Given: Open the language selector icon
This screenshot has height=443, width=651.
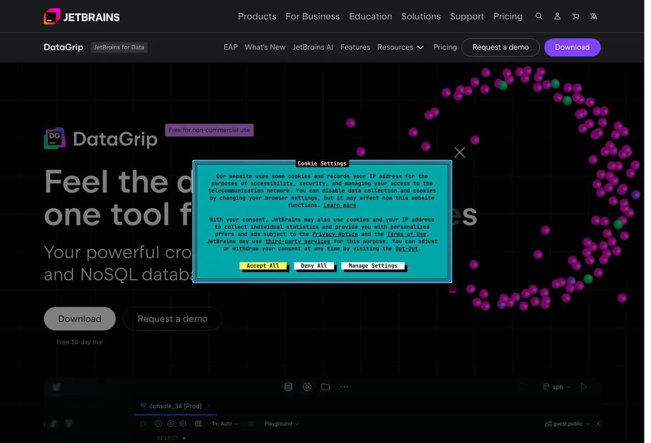Looking at the screenshot, I should (594, 16).
